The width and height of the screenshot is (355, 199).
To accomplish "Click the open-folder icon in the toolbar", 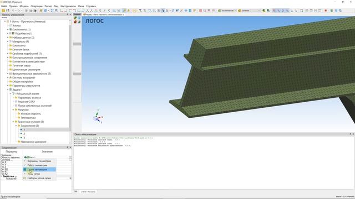I will click(x=3, y=11).
